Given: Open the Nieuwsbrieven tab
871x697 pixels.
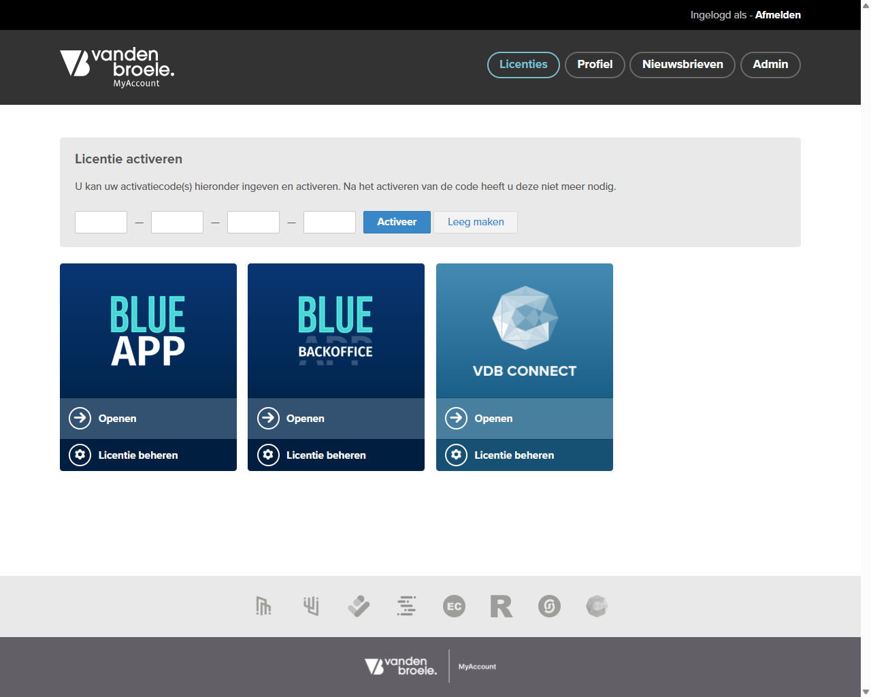Looking at the screenshot, I should point(683,65).
